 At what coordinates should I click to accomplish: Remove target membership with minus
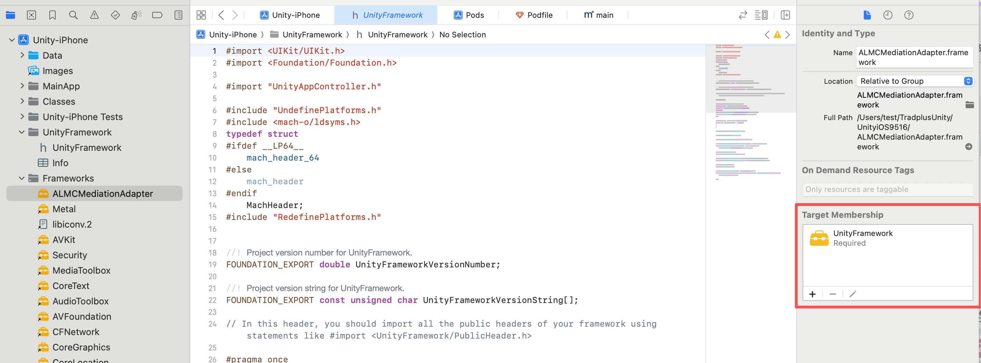click(x=832, y=294)
